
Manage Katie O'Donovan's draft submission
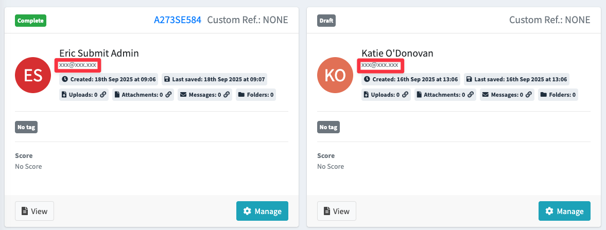(x=565, y=211)
